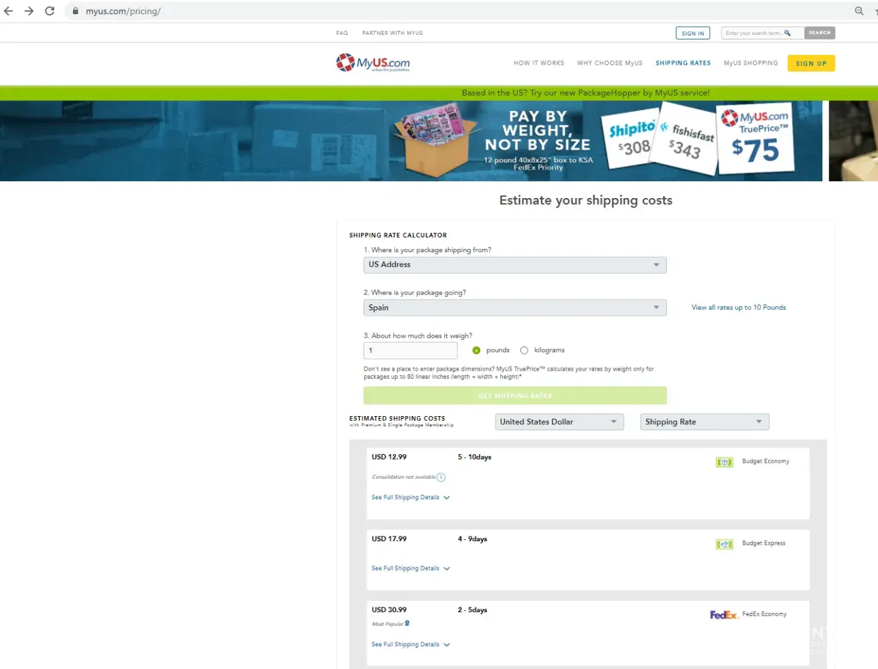Open the Spain destination dropdown
The image size is (878, 669).
tap(514, 308)
